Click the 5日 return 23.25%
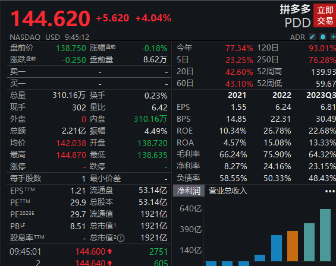 [239, 60]
